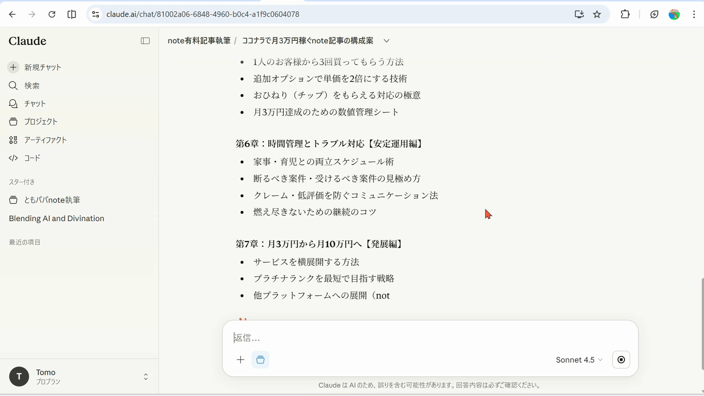Open Sonnet 4.5 model selector
This screenshot has height=396, width=704.
coord(579,360)
